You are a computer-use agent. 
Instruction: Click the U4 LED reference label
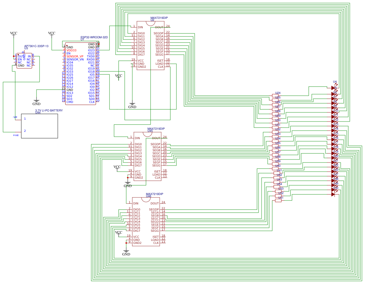coord(335,82)
